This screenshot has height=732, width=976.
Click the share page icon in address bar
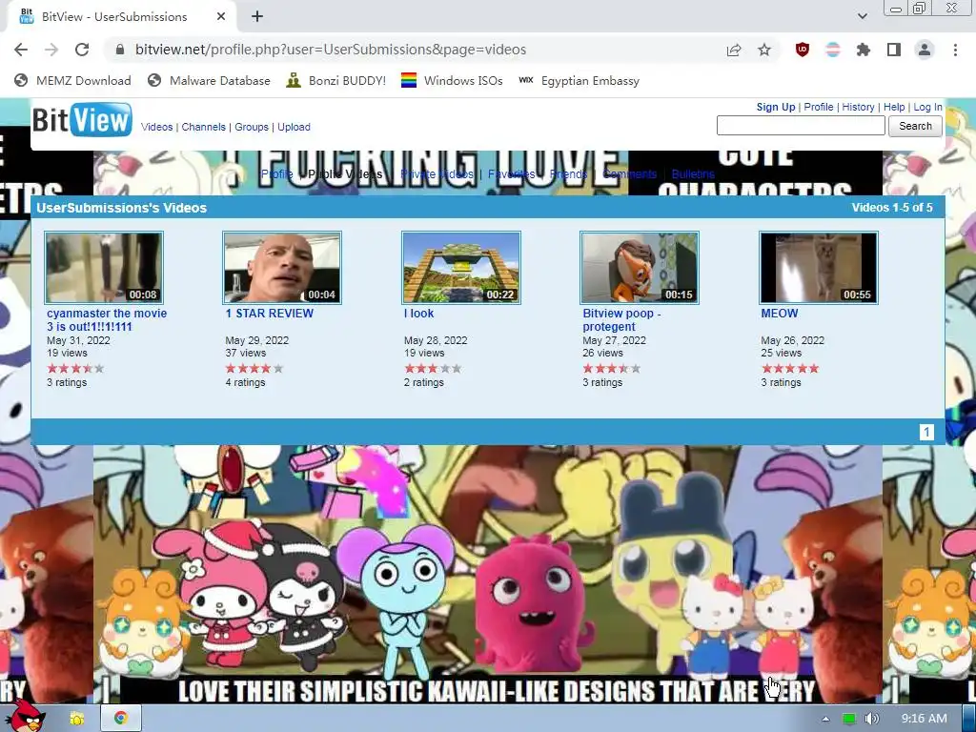734,50
